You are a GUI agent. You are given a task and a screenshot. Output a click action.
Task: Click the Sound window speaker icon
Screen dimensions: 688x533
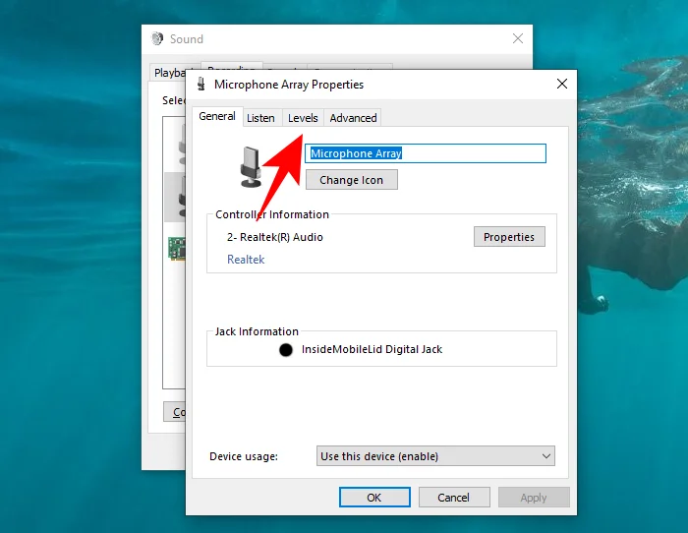tap(157, 39)
